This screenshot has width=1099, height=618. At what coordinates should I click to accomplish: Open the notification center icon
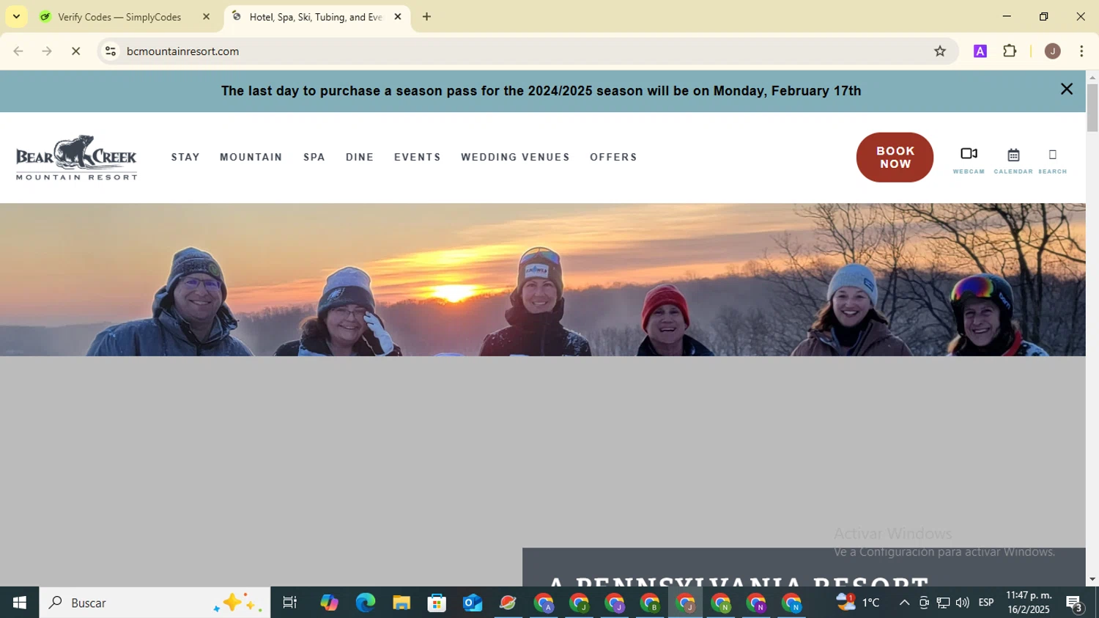(1075, 603)
